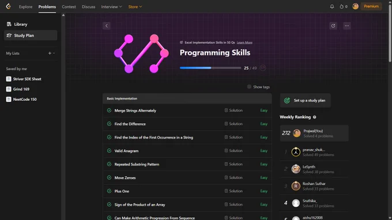
Task: Open Solution for Plus One
Action: pos(233,191)
